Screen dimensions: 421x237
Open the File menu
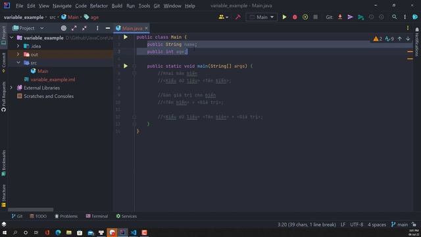19,6
